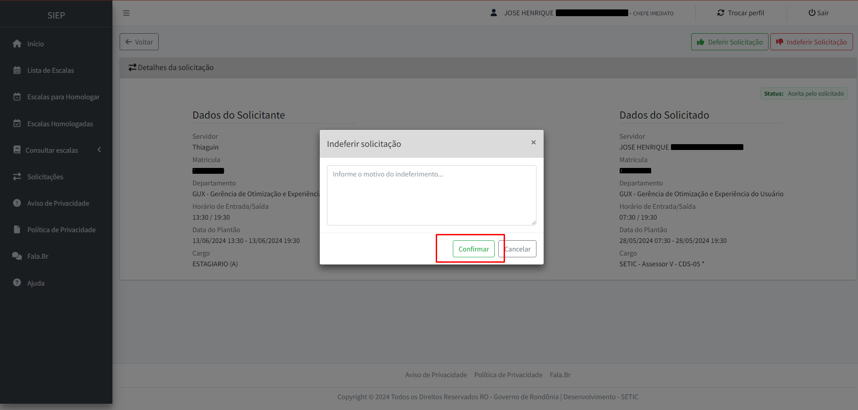The image size is (858, 410).
Task: Click the book icon for Consultar escalas
Action: click(17, 150)
